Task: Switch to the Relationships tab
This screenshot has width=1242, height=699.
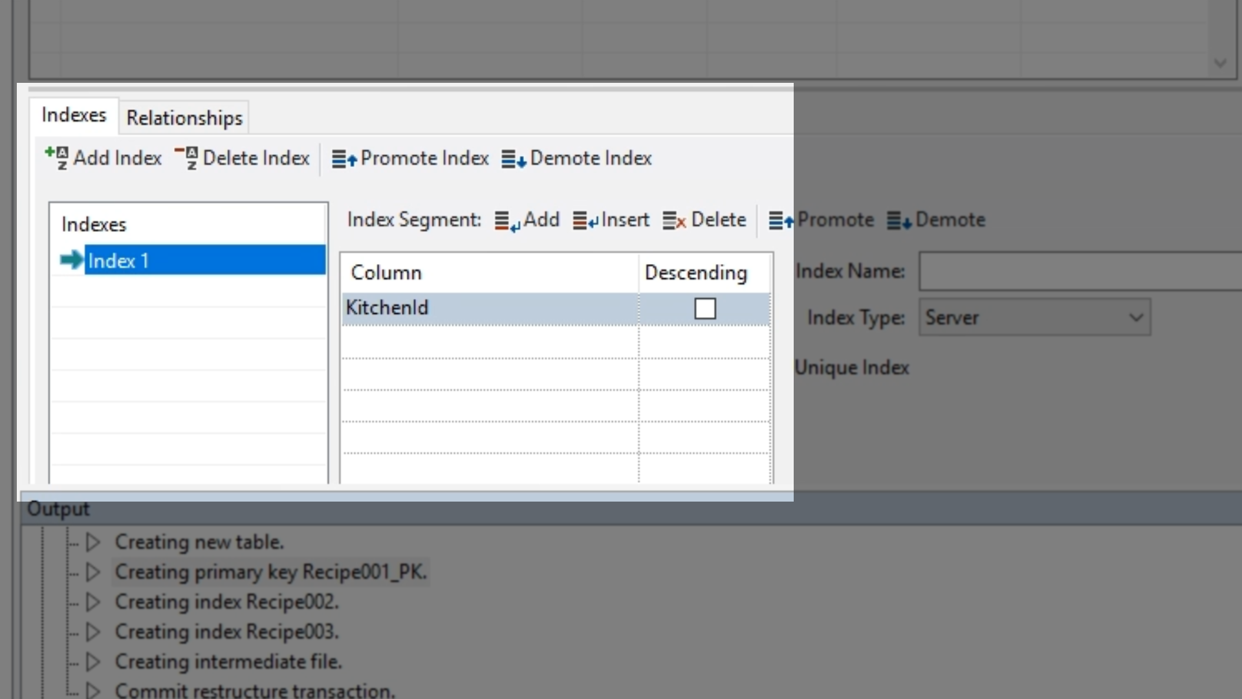Action: (x=184, y=118)
